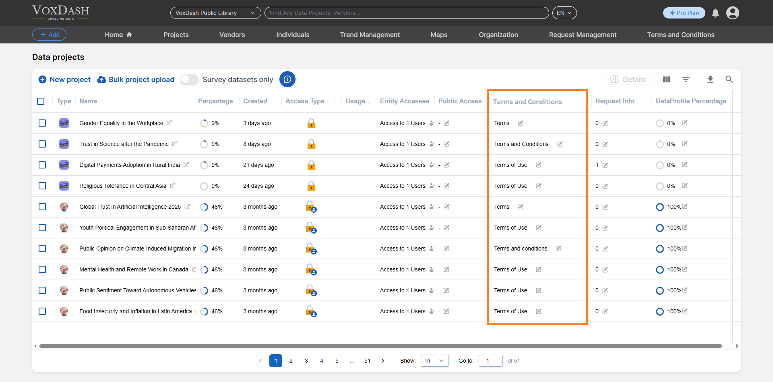Click the blue survey info chat icon

pos(287,79)
